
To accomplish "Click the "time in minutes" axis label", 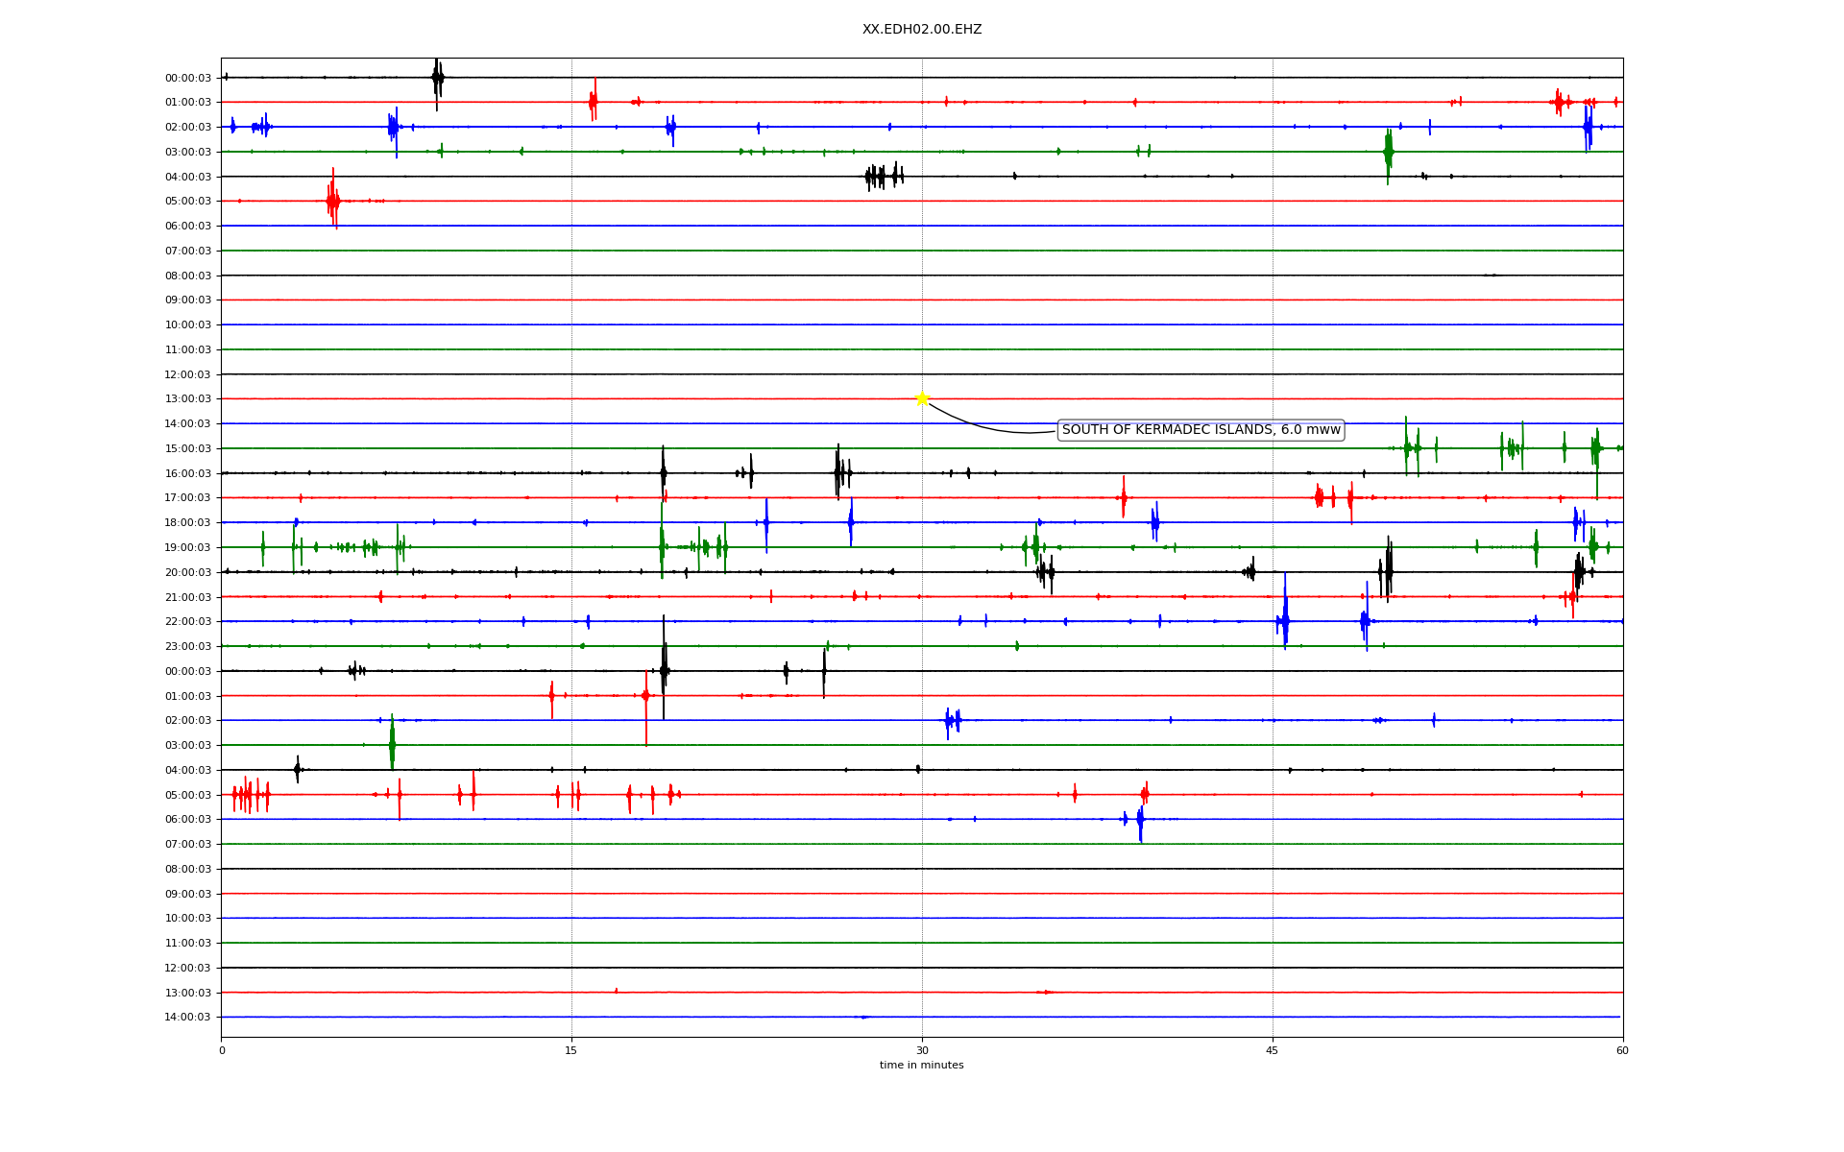I will (x=922, y=1066).
